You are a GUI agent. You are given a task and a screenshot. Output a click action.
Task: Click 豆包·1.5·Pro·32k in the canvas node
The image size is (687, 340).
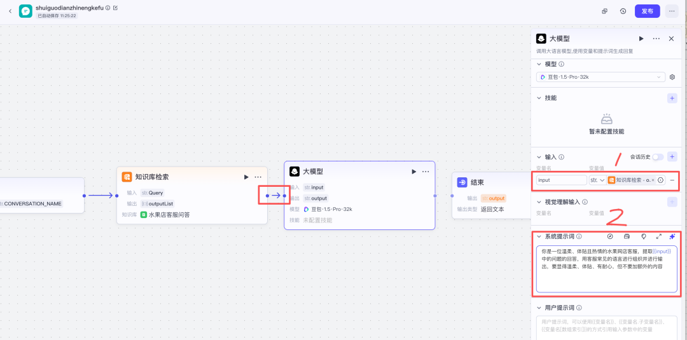331,209
